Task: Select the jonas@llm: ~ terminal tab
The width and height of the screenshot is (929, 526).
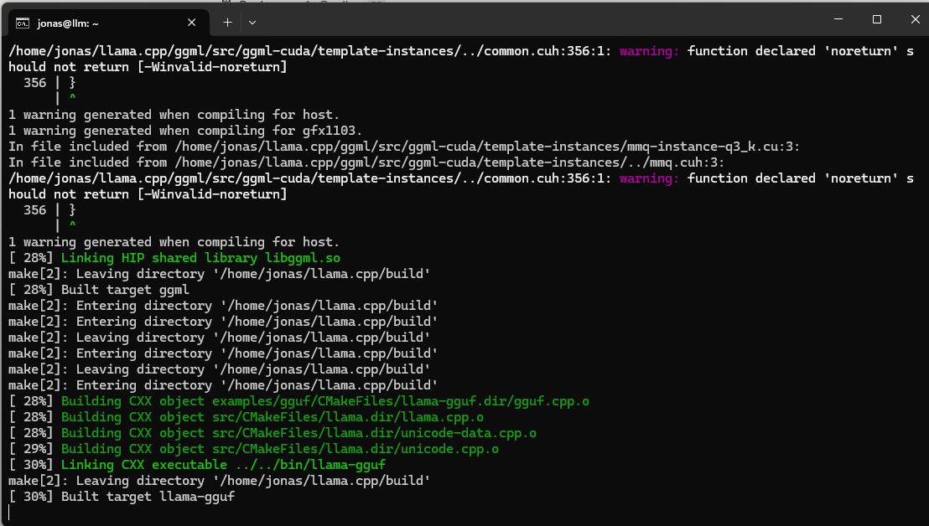Action: pyautogui.click(x=108, y=23)
